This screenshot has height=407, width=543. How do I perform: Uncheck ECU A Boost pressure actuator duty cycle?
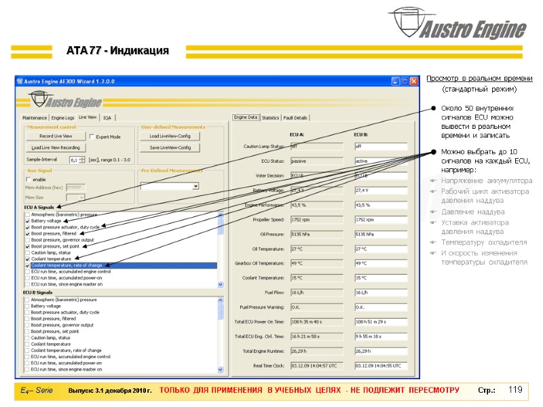tap(27, 227)
